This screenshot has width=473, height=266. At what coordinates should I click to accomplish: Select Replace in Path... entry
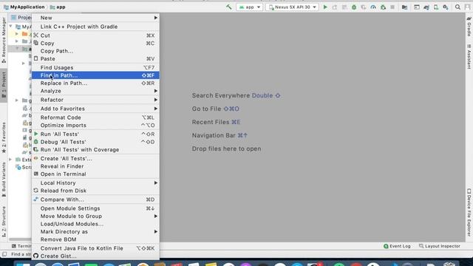click(95, 83)
